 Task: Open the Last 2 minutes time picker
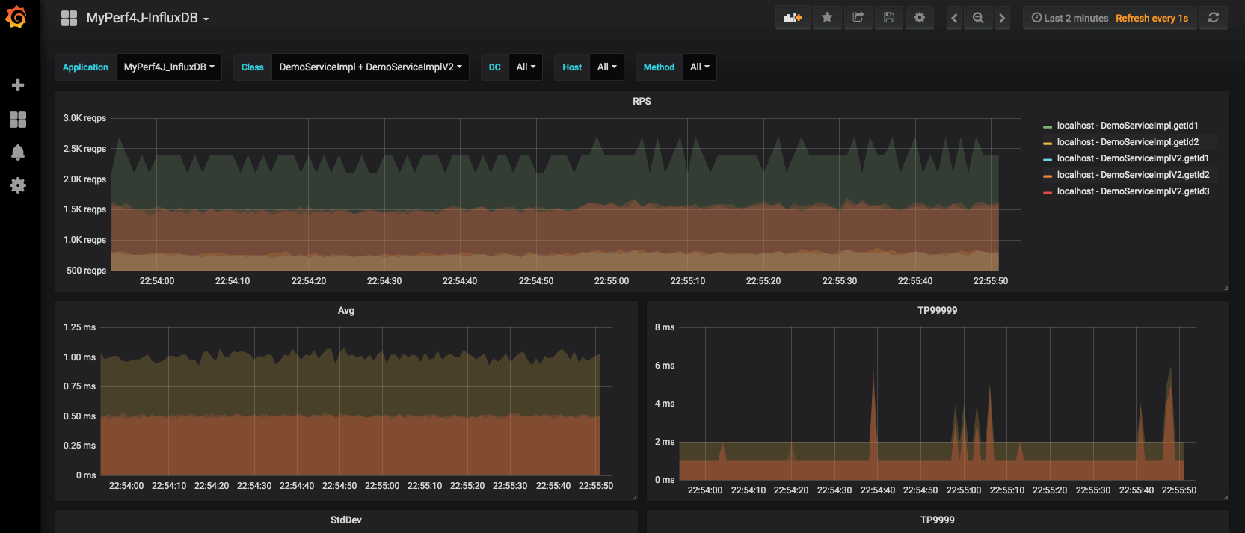1070,18
